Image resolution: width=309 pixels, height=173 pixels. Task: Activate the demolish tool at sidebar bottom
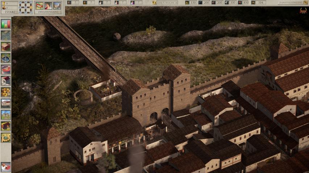(6, 167)
